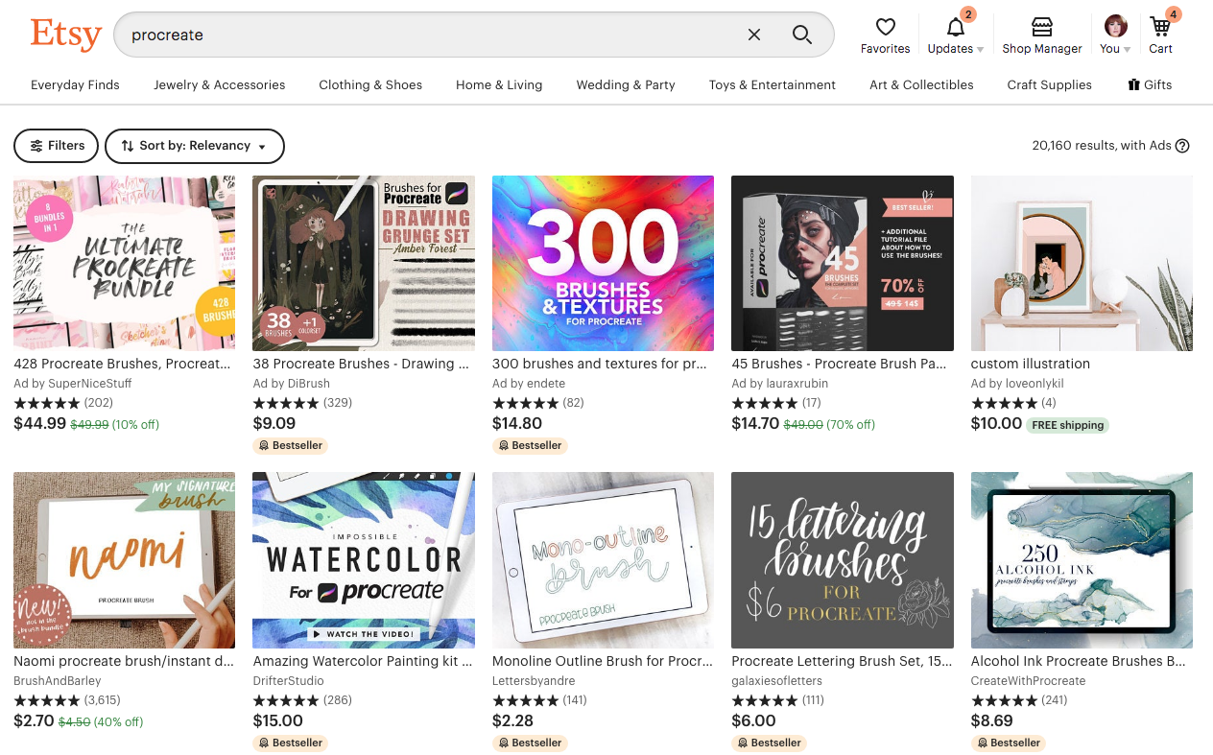
Task: Open Favorites heart icon
Action: click(885, 35)
